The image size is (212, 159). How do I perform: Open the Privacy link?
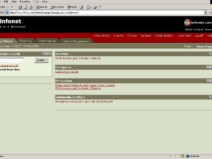132,36
